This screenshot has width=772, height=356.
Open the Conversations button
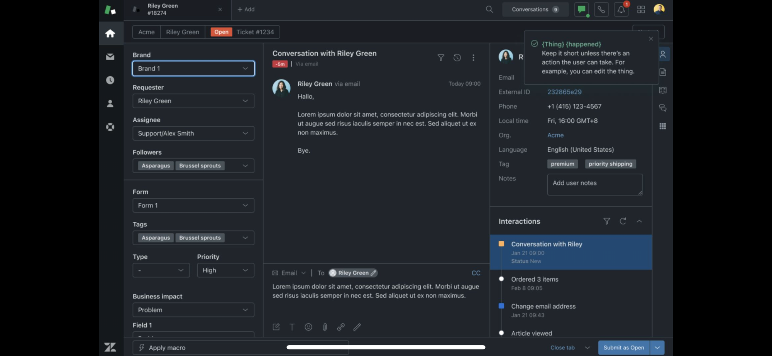pos(535,9)
